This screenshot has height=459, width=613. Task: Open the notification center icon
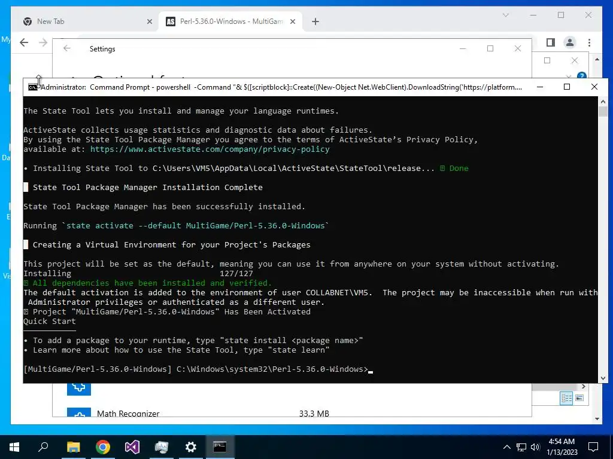pyautogui.click(x=593, y=447)
